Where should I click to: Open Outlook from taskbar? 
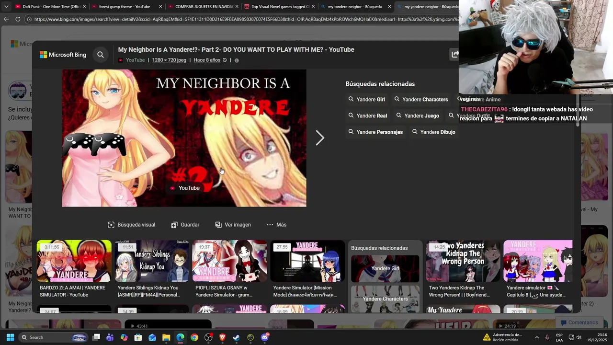[x=152, y=337]
